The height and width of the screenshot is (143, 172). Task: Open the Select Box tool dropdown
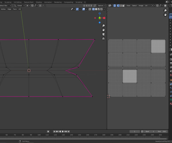5,6
